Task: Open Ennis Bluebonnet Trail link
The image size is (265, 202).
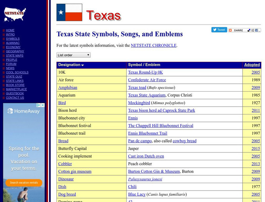Action: [148, 133]
